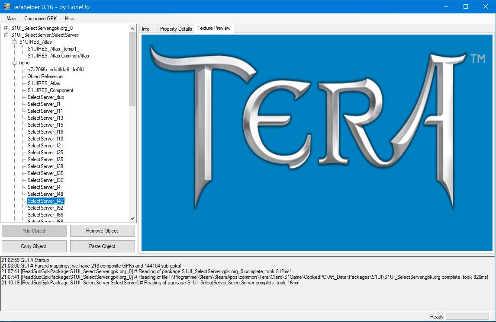
Task: Open the Main menu
Action: [x=11, y=19]
